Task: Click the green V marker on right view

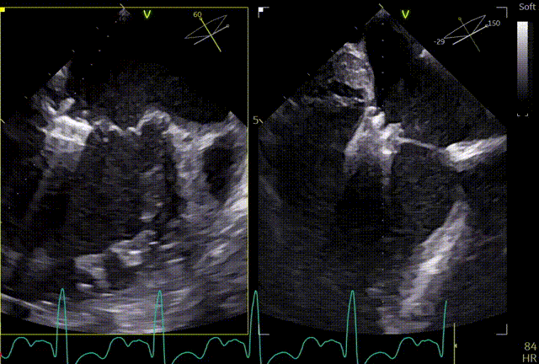Action: [x=407, y=14]
